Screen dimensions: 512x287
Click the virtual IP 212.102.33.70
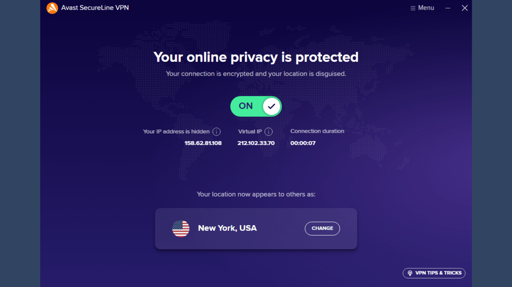[256, 143]
